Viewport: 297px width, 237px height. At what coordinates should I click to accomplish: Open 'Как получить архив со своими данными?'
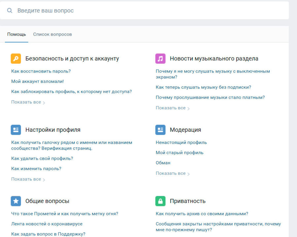(x=202, y=214)
